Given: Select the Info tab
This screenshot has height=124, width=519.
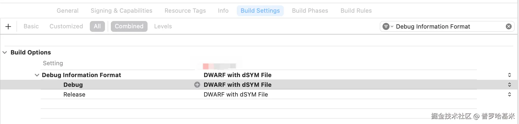Looking at the screenshot, I should [x=223, y=11].
